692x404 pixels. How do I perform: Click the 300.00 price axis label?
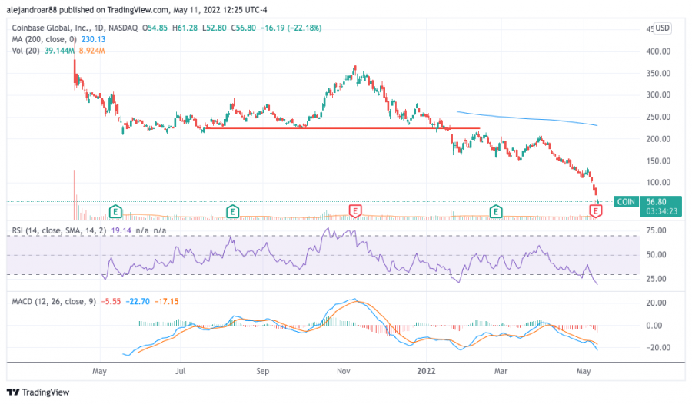[658, 94]
